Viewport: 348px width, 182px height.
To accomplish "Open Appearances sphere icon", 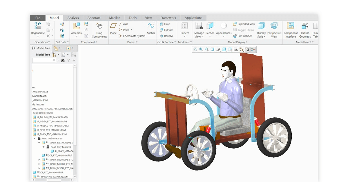I will [x=224, y=26].
